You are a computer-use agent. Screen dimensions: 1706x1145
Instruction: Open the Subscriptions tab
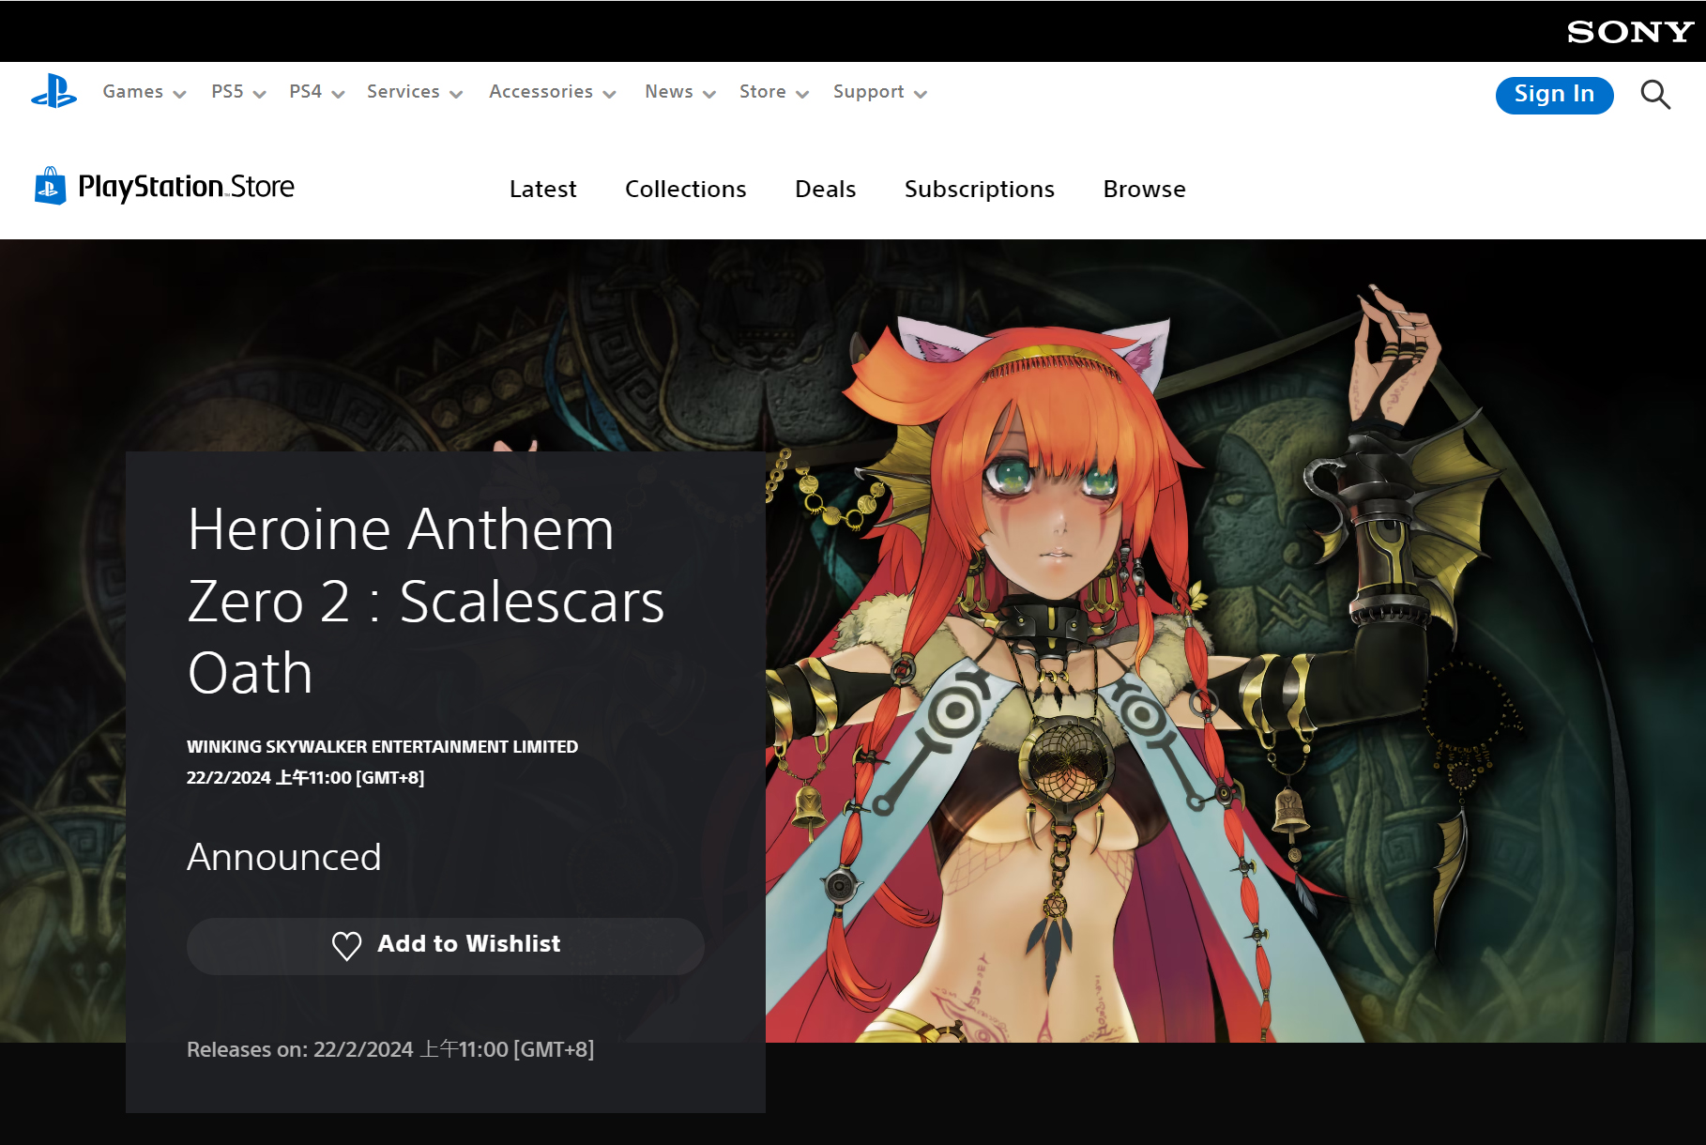pos(980,189)
